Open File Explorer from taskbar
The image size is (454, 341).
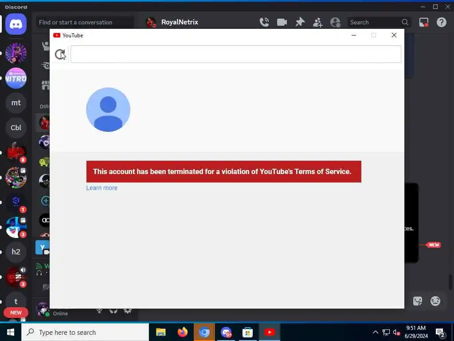[x=160, y=332]
